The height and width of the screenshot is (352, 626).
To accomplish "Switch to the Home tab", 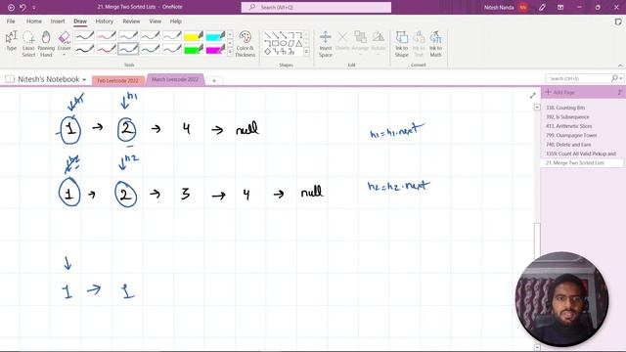I will 34,22.
